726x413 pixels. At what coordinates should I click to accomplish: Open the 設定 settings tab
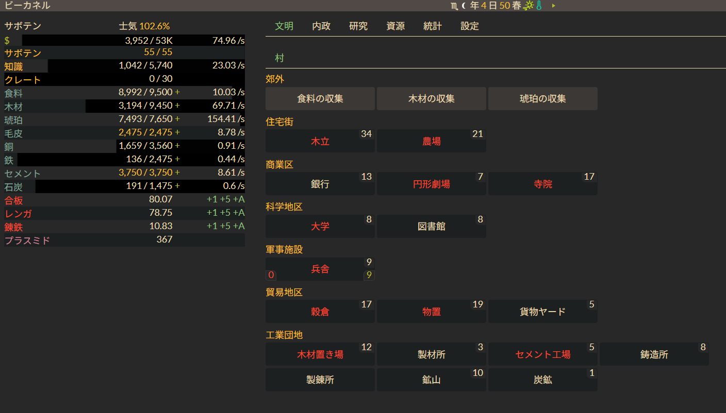(470, 26)
